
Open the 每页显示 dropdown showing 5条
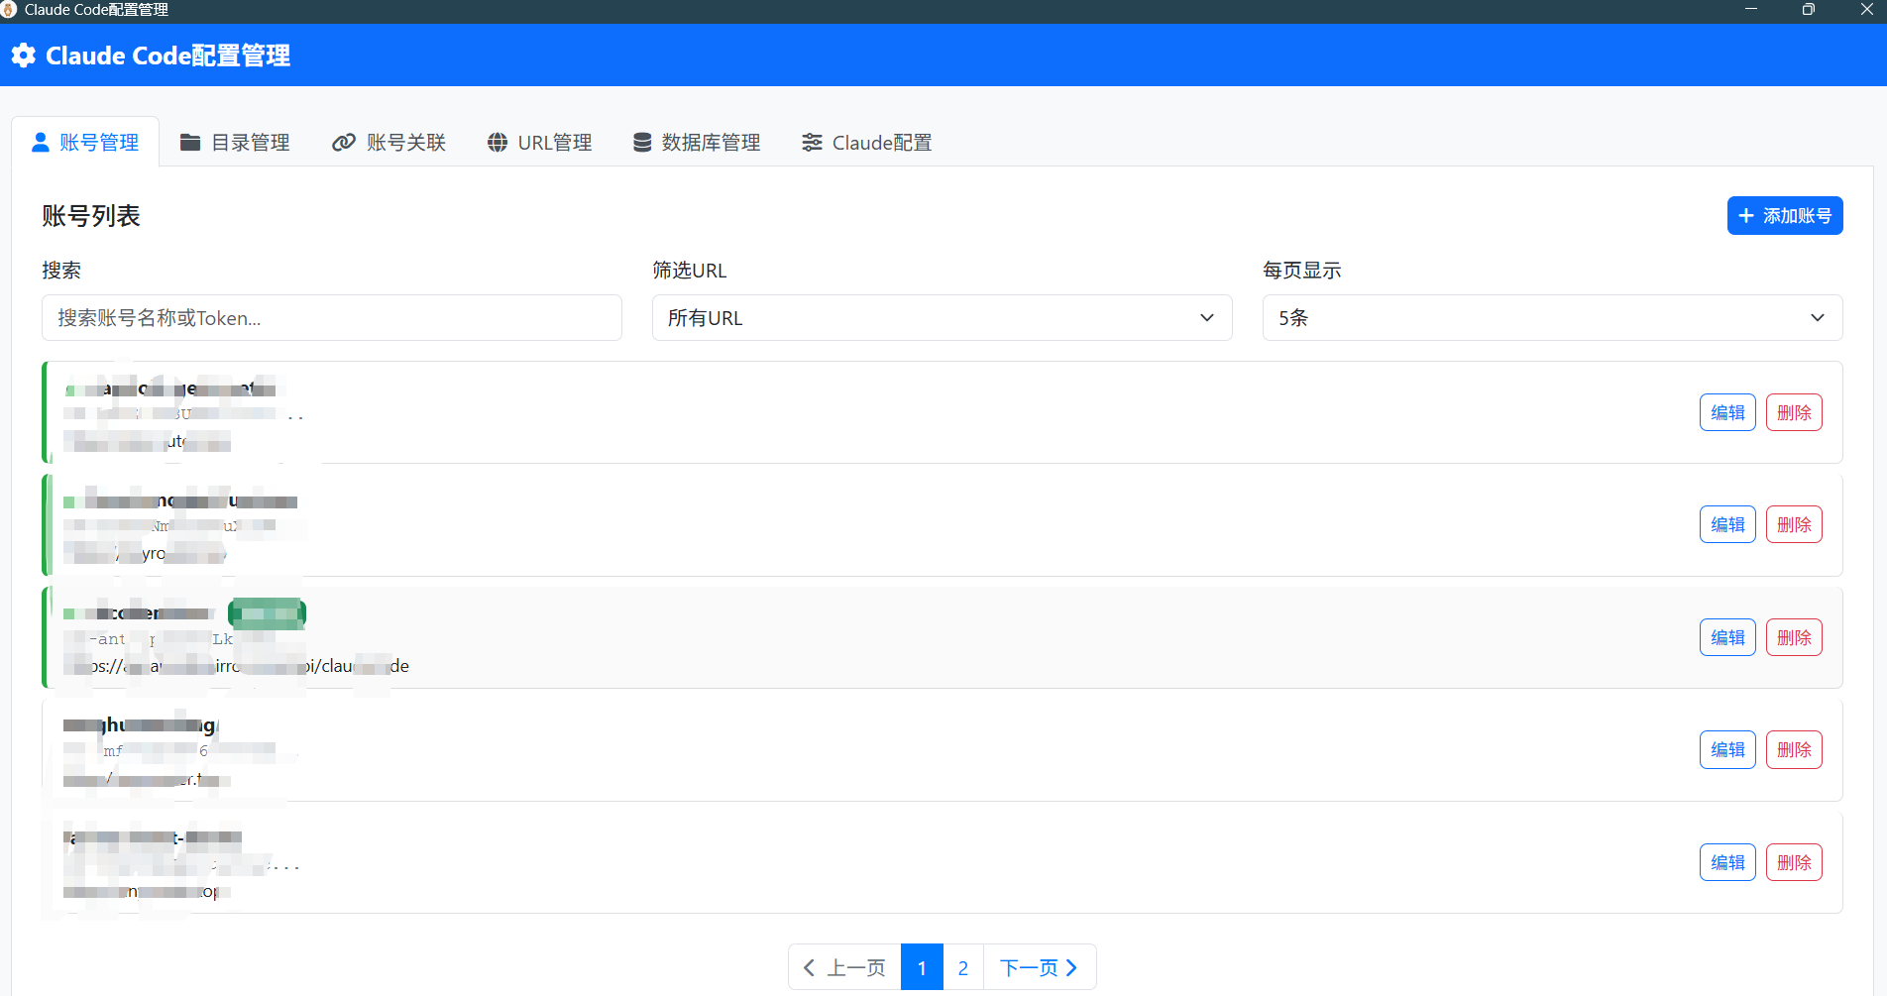click(1553, 318)
